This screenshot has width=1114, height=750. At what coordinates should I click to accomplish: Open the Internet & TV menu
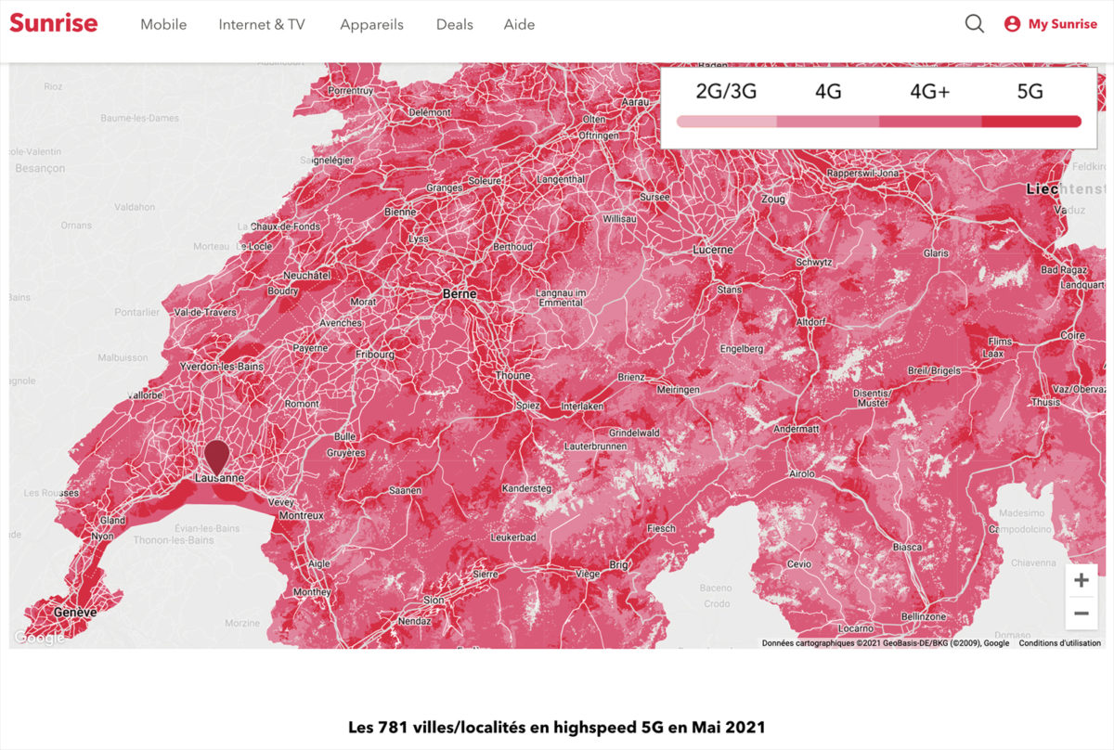click(x=262, y=24)
